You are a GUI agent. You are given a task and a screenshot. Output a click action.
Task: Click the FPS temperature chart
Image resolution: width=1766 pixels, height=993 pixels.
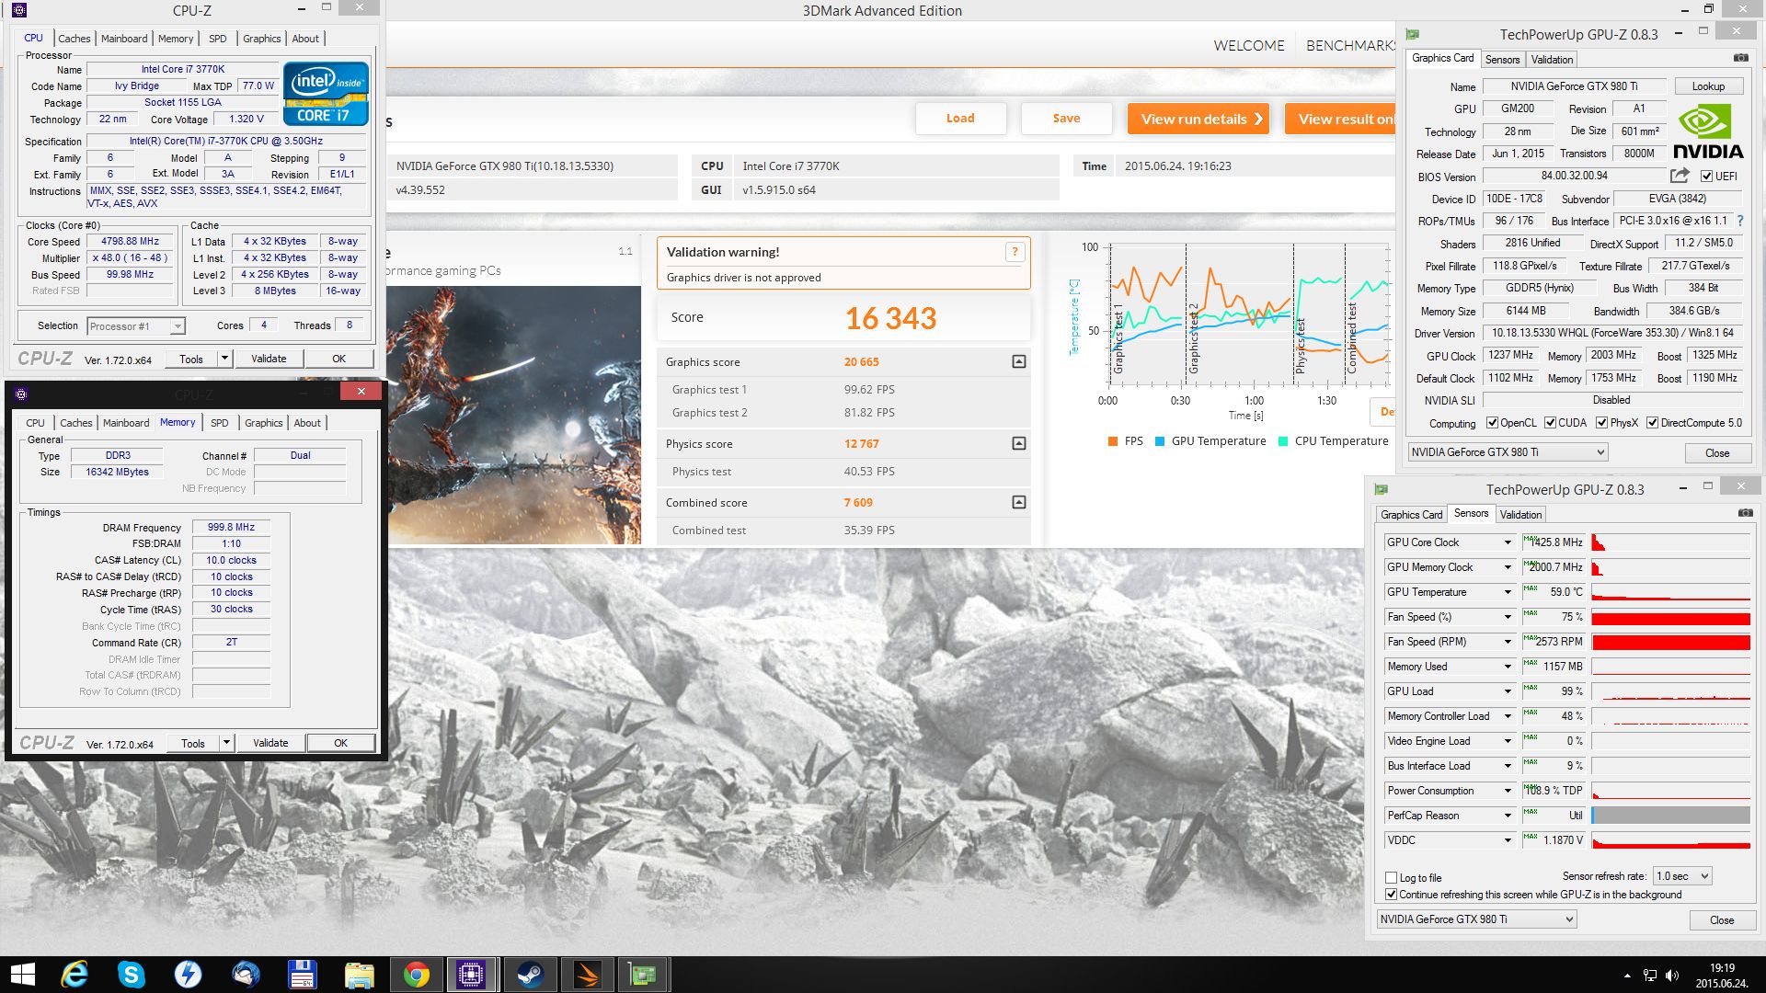click(x=1249, y=314)
